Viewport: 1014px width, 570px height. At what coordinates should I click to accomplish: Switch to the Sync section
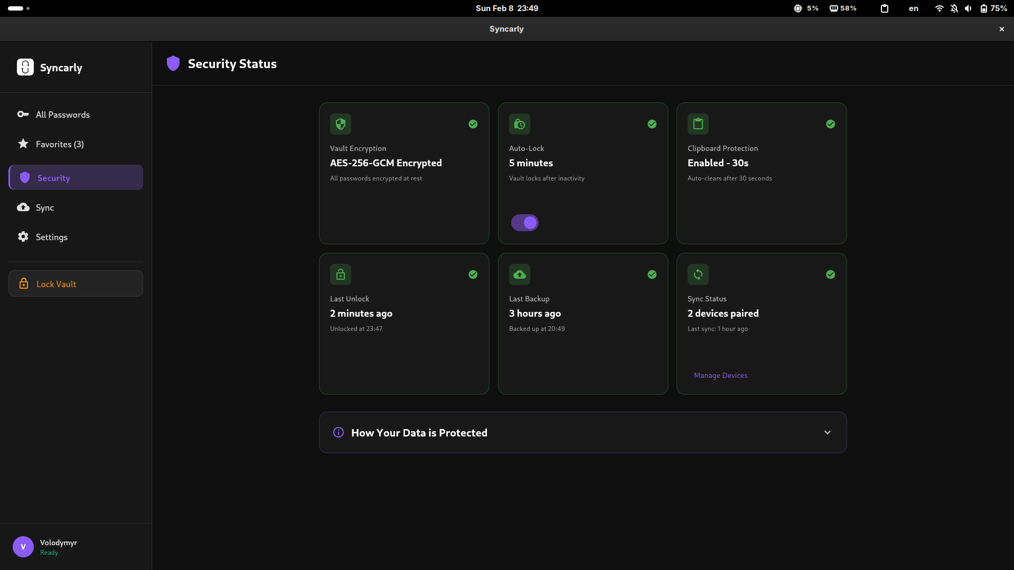point(44,207)
